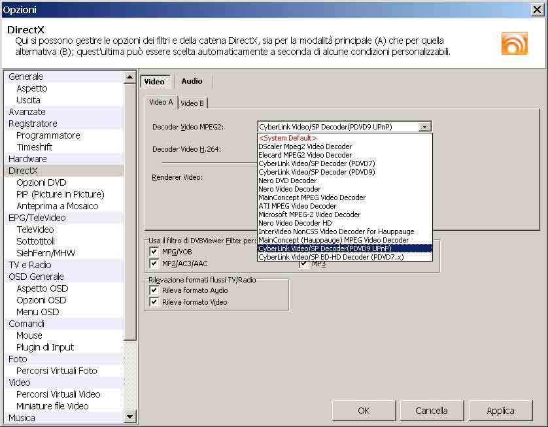Uncheck Rileva formato Audio
548x427 pixels.
click(154, 290)
